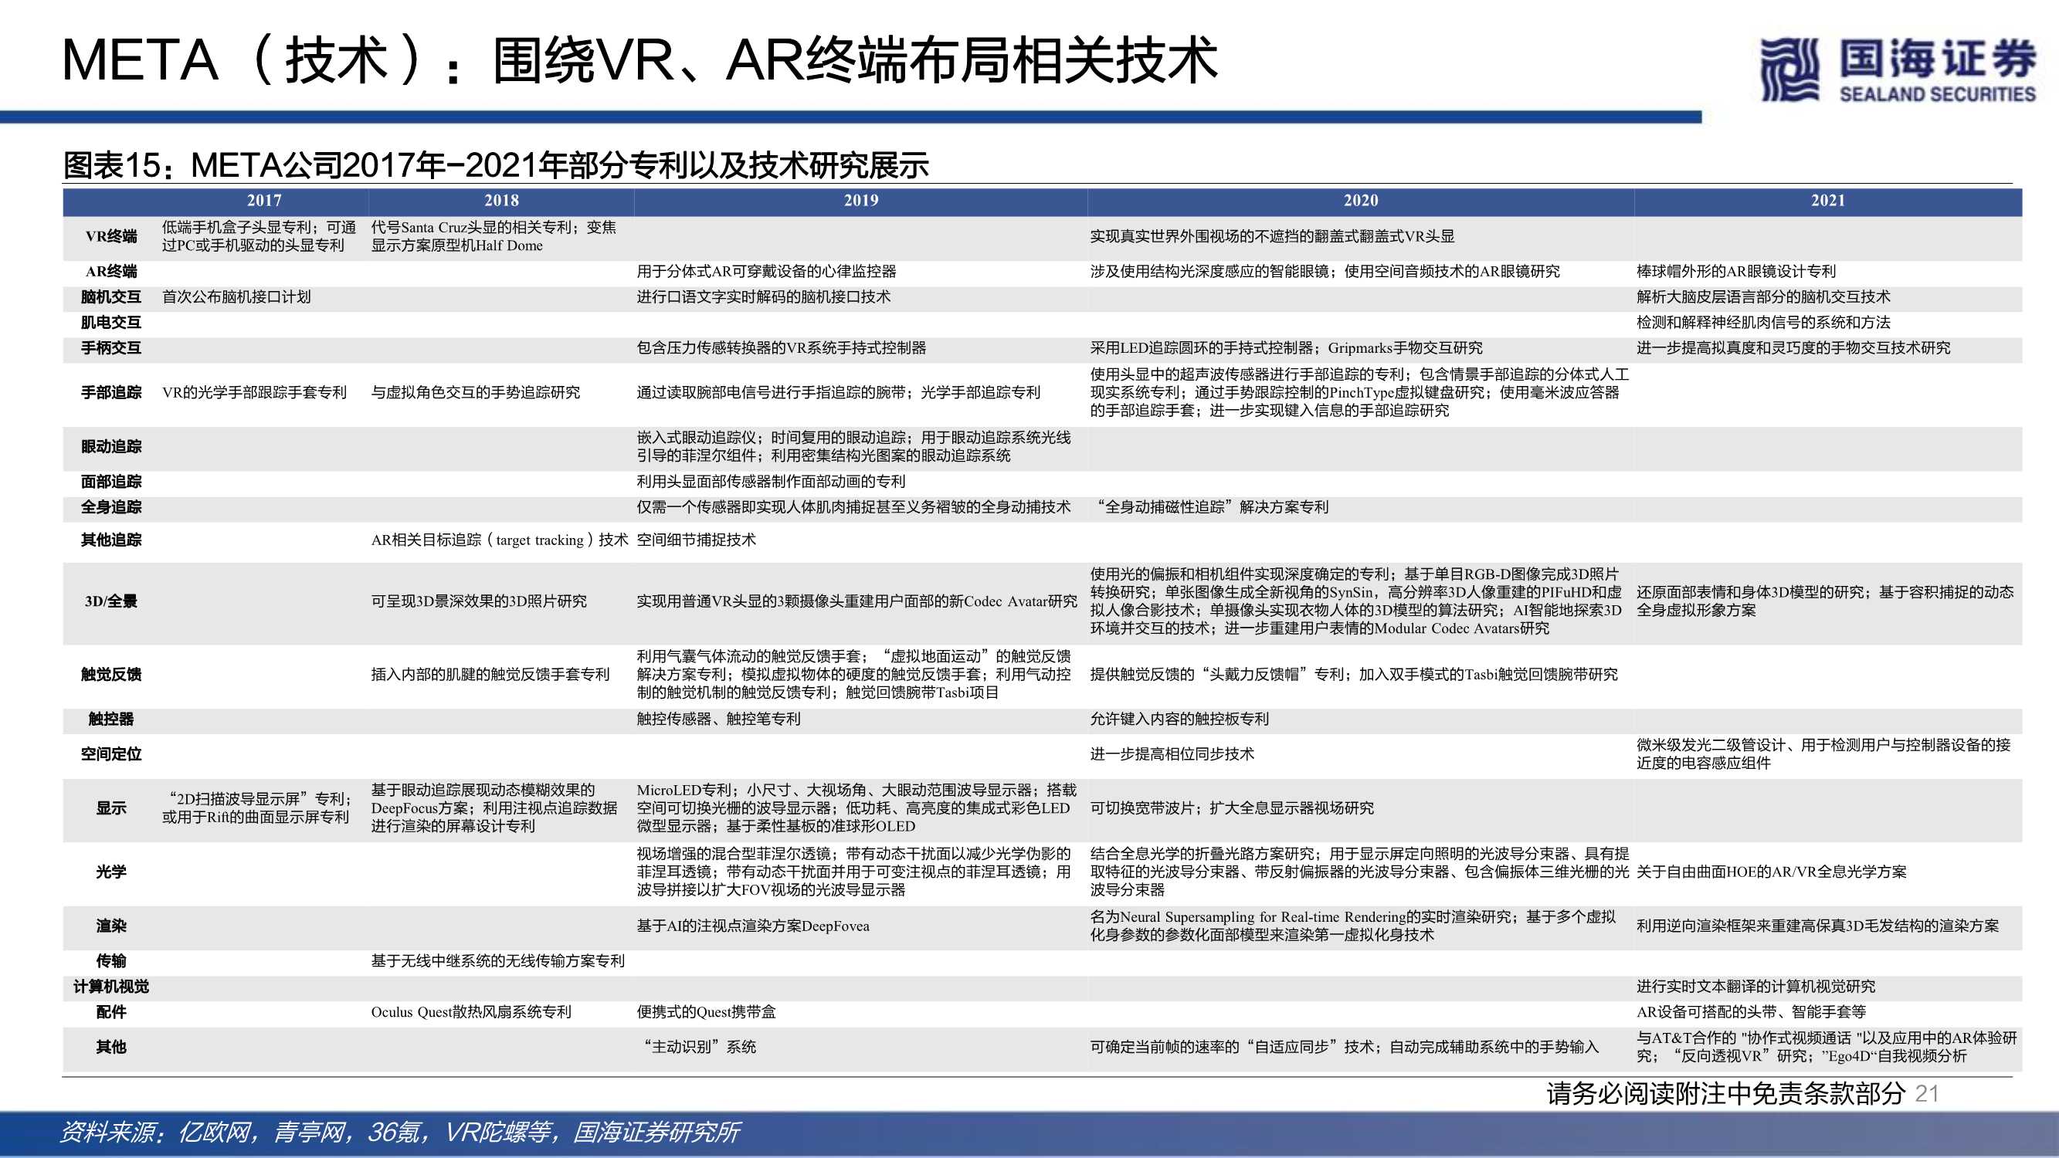The width and height of the screenshot is (2059, 1158).
Task: Select the 传输 row label
Action: click(111, 961)
